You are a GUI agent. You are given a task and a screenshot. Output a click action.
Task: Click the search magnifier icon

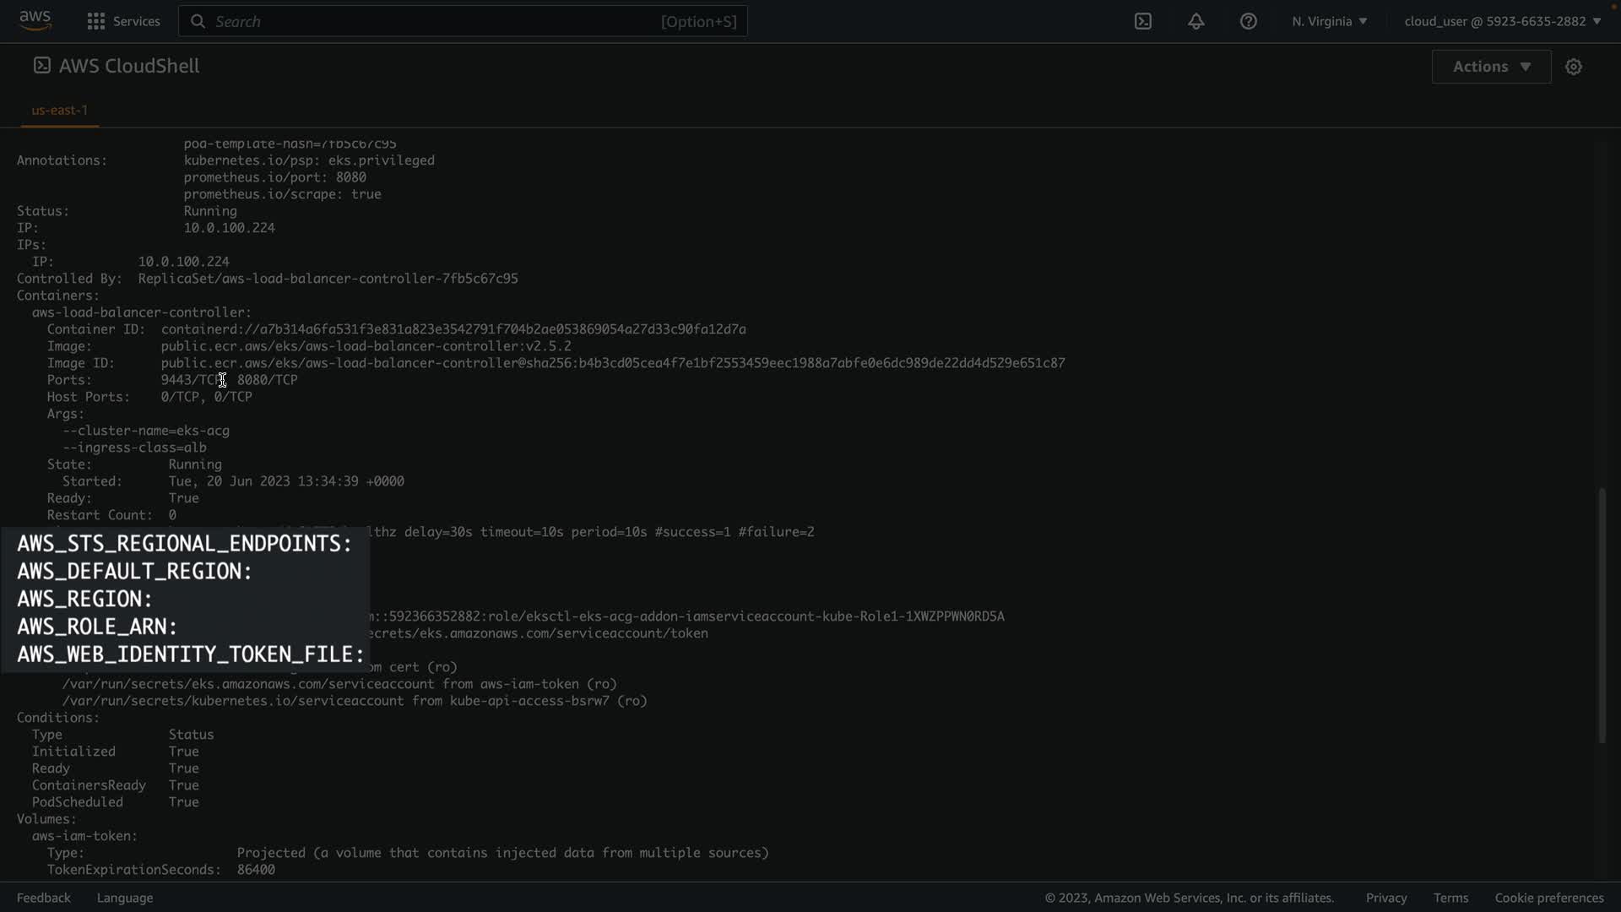point(198,21)
